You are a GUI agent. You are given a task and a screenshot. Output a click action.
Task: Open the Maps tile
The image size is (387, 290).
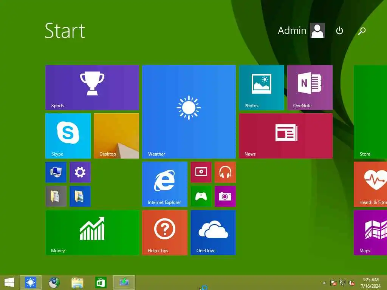click(x=370, y=233)
